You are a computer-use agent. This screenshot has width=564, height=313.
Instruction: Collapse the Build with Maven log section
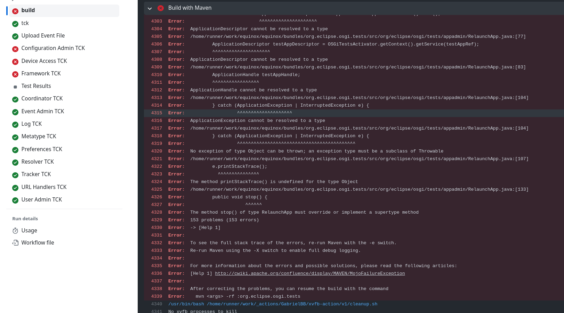point(150,8)
